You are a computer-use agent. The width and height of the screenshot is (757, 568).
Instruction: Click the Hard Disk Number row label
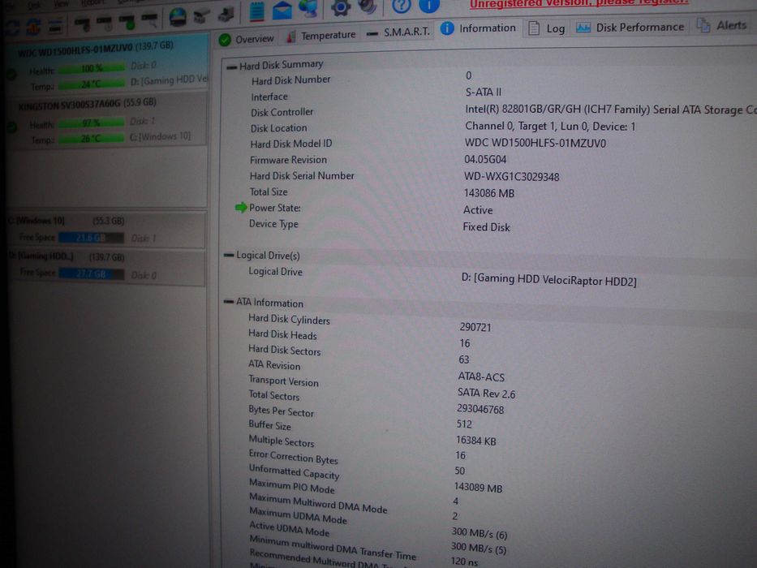point(290,80)
